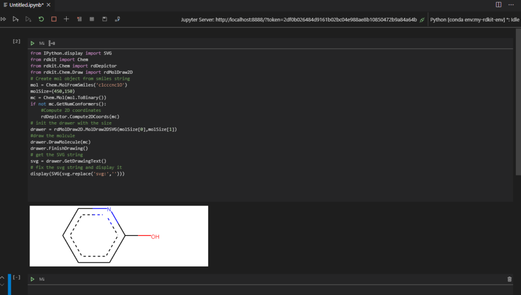
Task: Run cells above the current cell
Action: click(x=16, y=19)
